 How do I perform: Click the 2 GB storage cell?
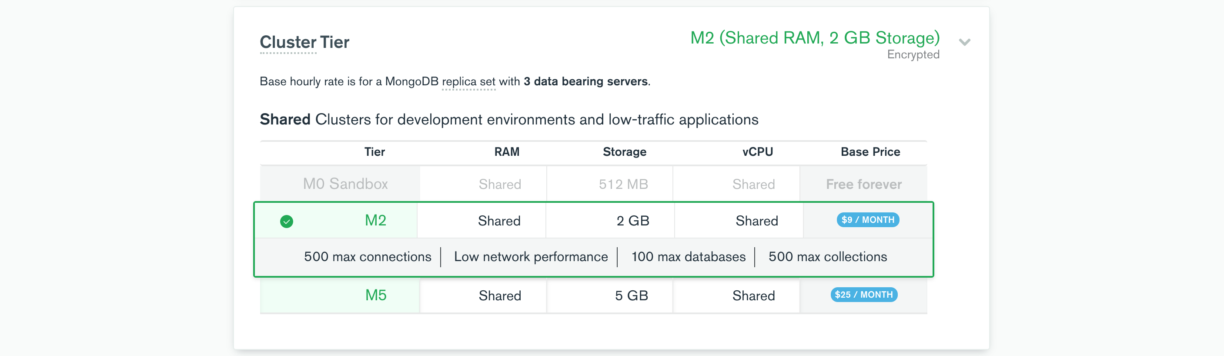pos(610,221)
